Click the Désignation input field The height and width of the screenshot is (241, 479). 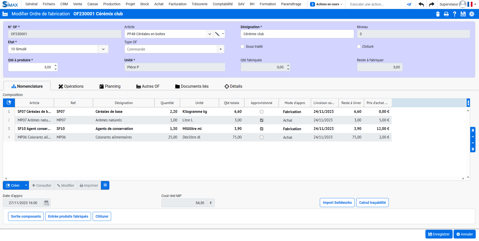[x=297, y=34]
